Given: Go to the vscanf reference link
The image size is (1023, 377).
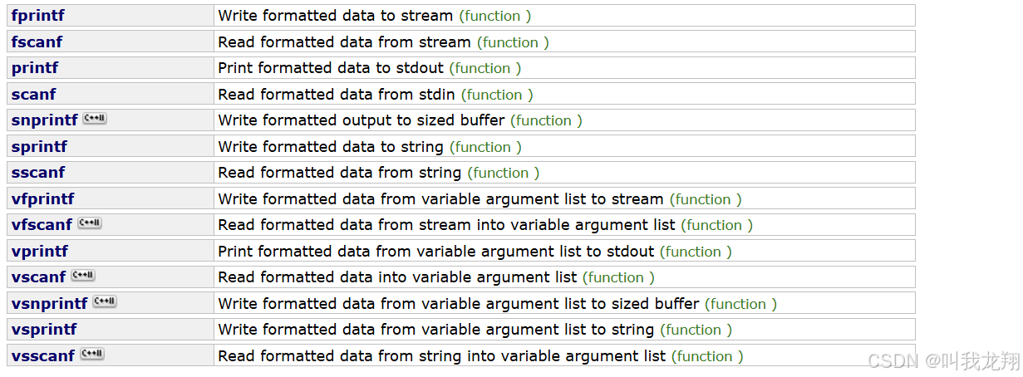Looking at the screenshot, I should [x=39, y=277].
